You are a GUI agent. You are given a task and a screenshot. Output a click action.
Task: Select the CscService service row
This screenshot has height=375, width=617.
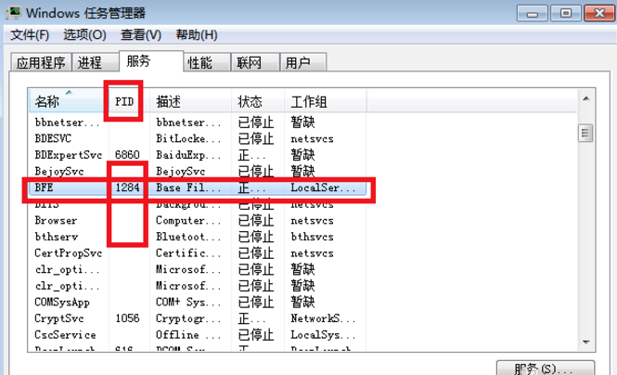click(x=198, y=335)
